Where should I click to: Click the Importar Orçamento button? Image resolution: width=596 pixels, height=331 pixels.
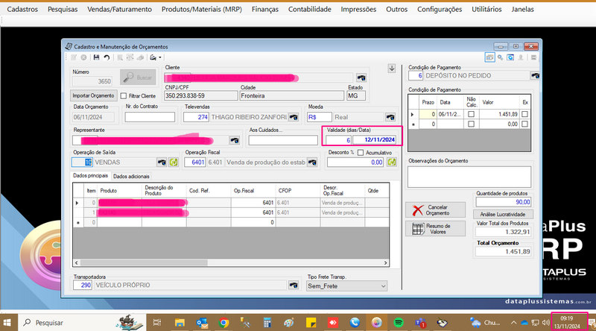point(93,96)
